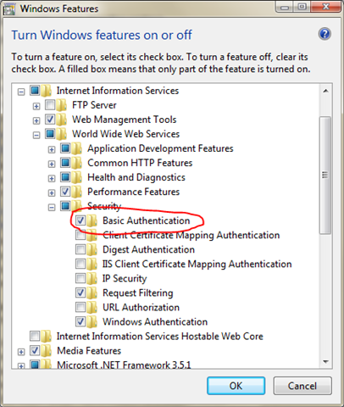Toggle the Internet Information Services checkbox
The image size is (344, 407).
(35, 91)
